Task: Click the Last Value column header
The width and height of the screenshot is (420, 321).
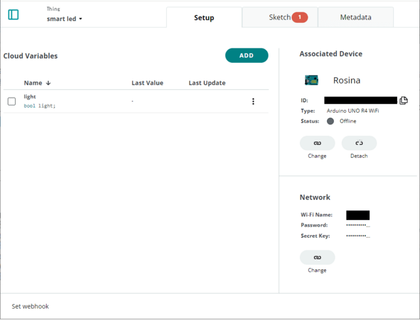Action: [x=147, y=83]
